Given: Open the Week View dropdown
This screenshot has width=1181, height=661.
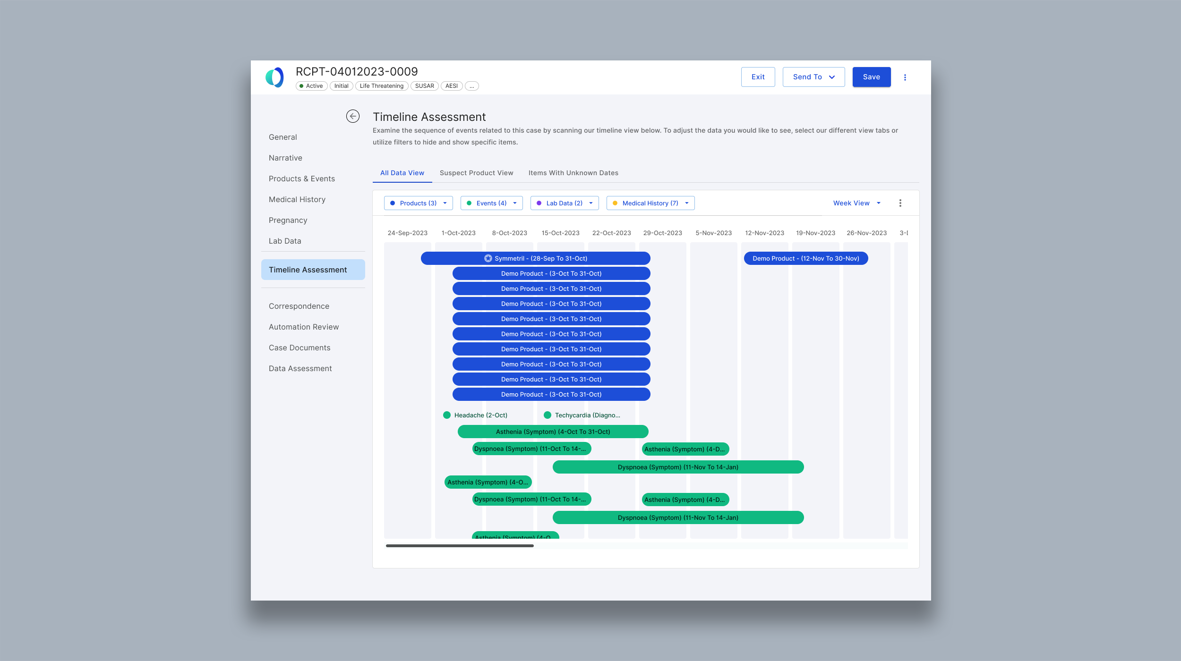Looking at the screenshot, I should [856, 203].
